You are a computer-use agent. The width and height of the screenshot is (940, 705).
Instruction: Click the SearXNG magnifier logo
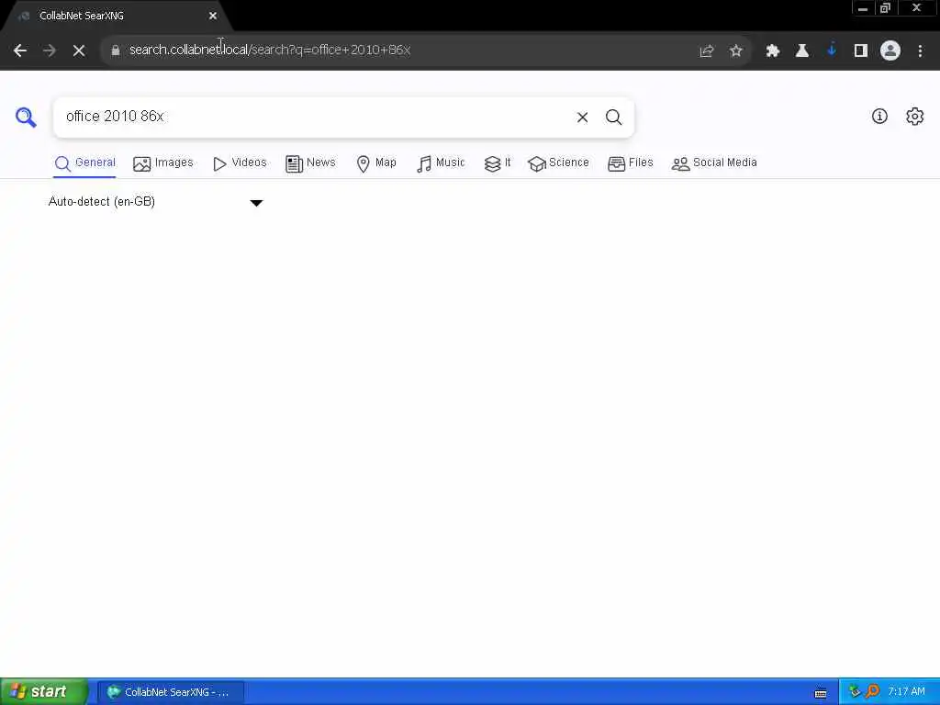click(x=26, y=117)
